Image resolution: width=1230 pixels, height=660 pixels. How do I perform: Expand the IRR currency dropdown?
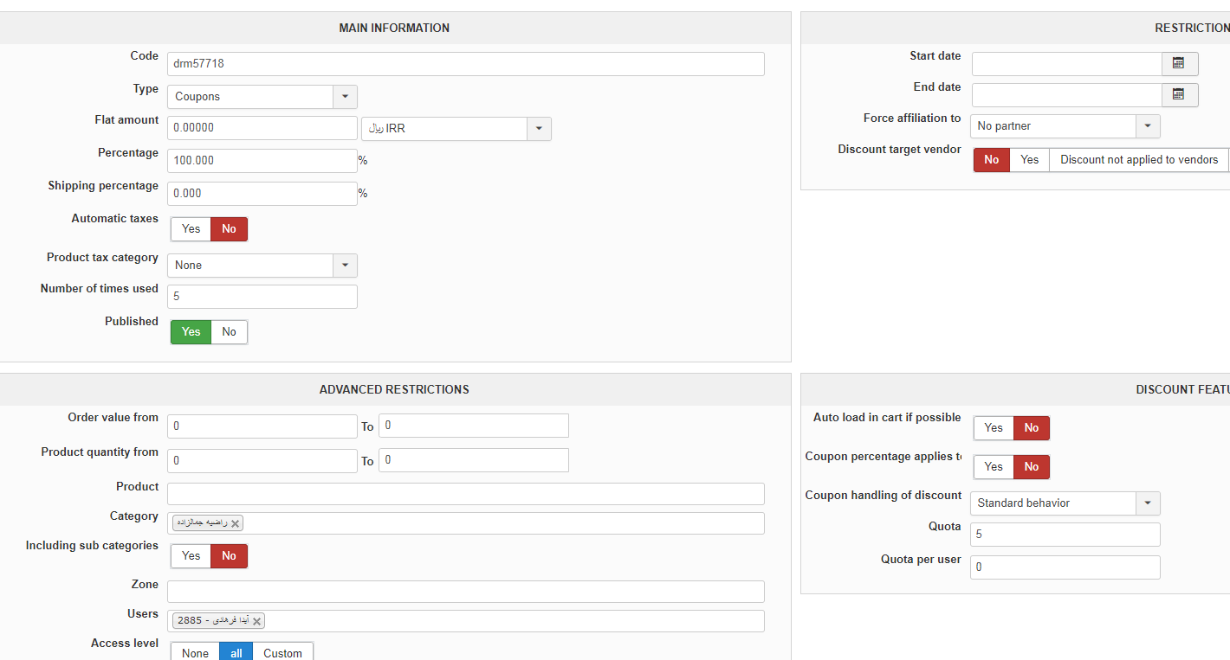pos(539,129)
